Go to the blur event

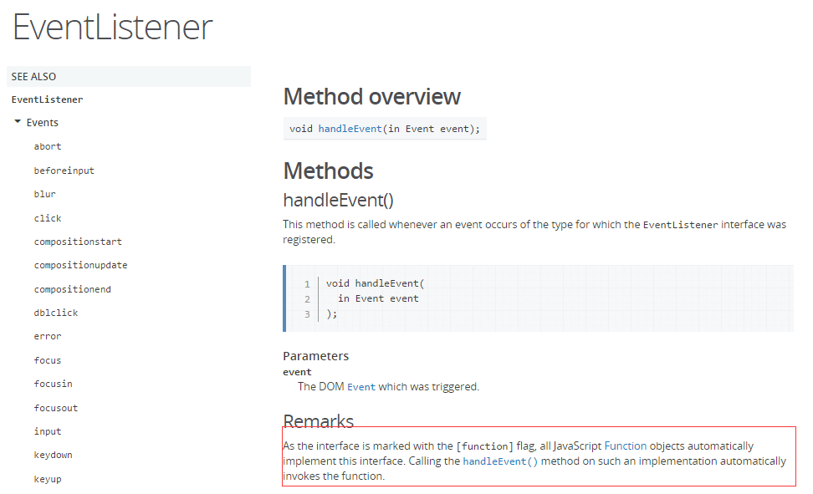coord(44,194)
